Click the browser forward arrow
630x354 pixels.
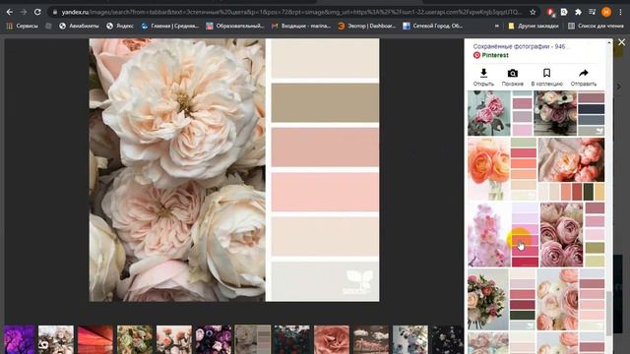(24, 12)
